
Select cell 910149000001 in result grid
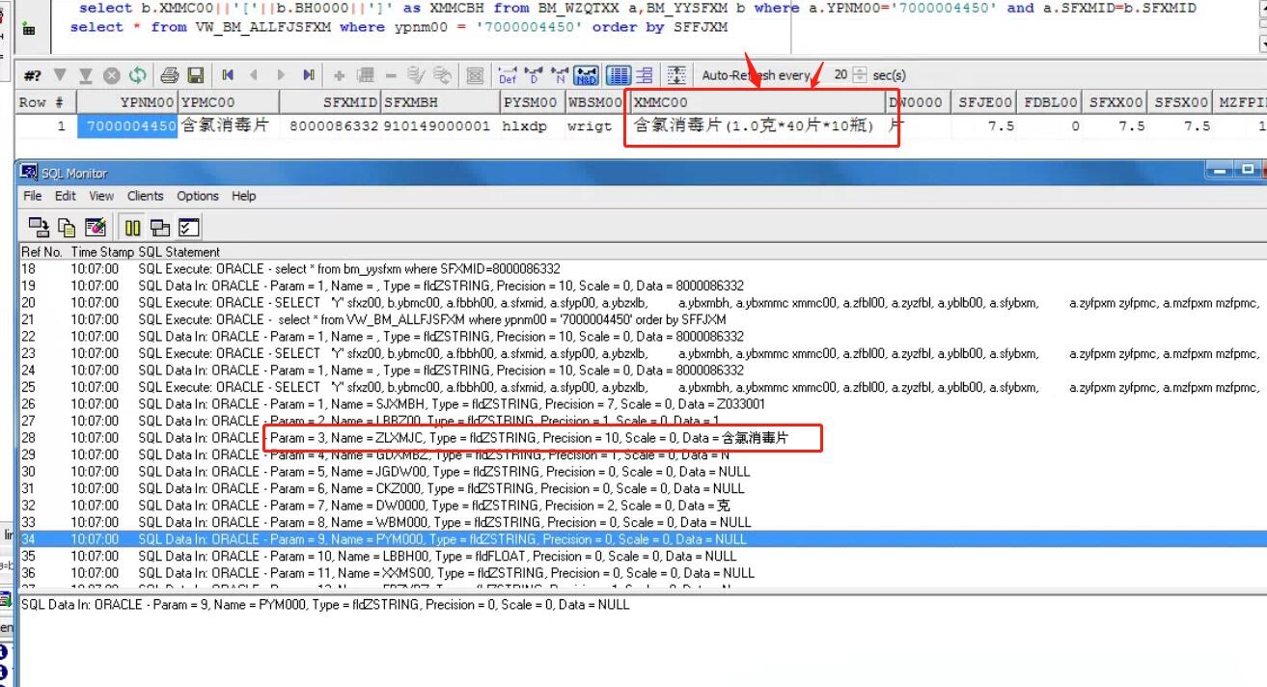pyautogui.click(x=440, y=126)
